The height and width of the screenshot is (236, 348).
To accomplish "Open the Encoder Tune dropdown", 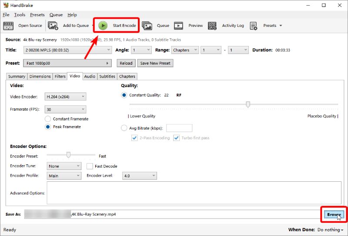I will pyautogui.click(x=64, y=166).
